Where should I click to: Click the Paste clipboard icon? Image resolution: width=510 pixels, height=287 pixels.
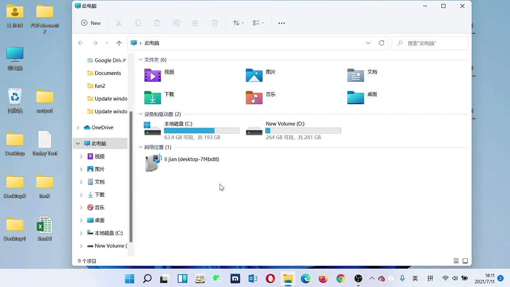click(x=157, y=23)
